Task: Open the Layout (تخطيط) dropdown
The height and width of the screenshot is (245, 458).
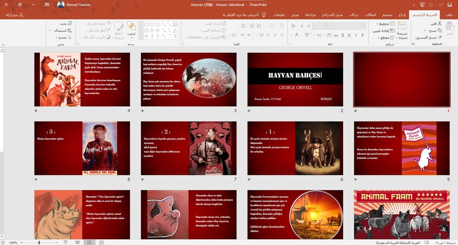Action: point(386,24)
